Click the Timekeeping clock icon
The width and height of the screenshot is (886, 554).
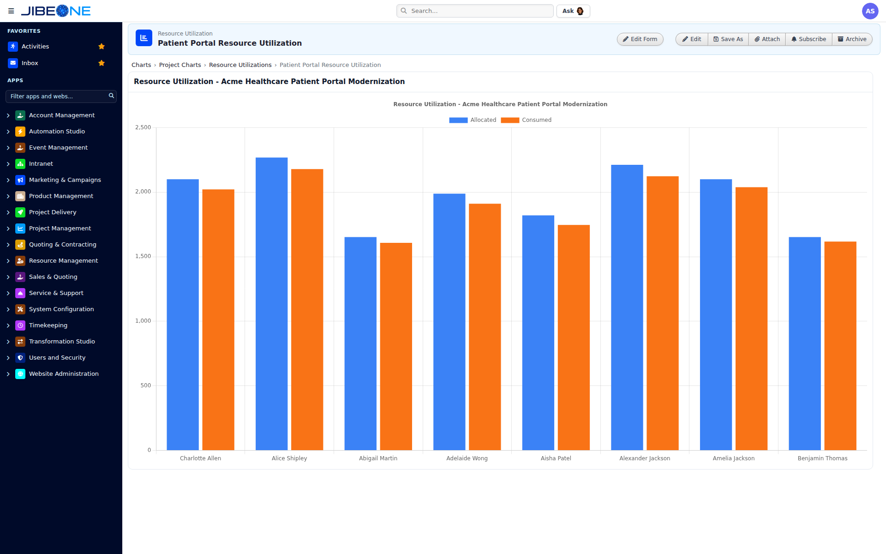click(20, 325)
